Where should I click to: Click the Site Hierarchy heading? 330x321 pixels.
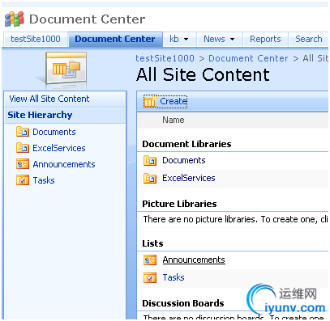click(x=40, y=115)
